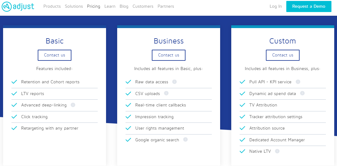Click the checkmark next to LTV reports
The image size is (337, 166).
[x=14, y=93]
